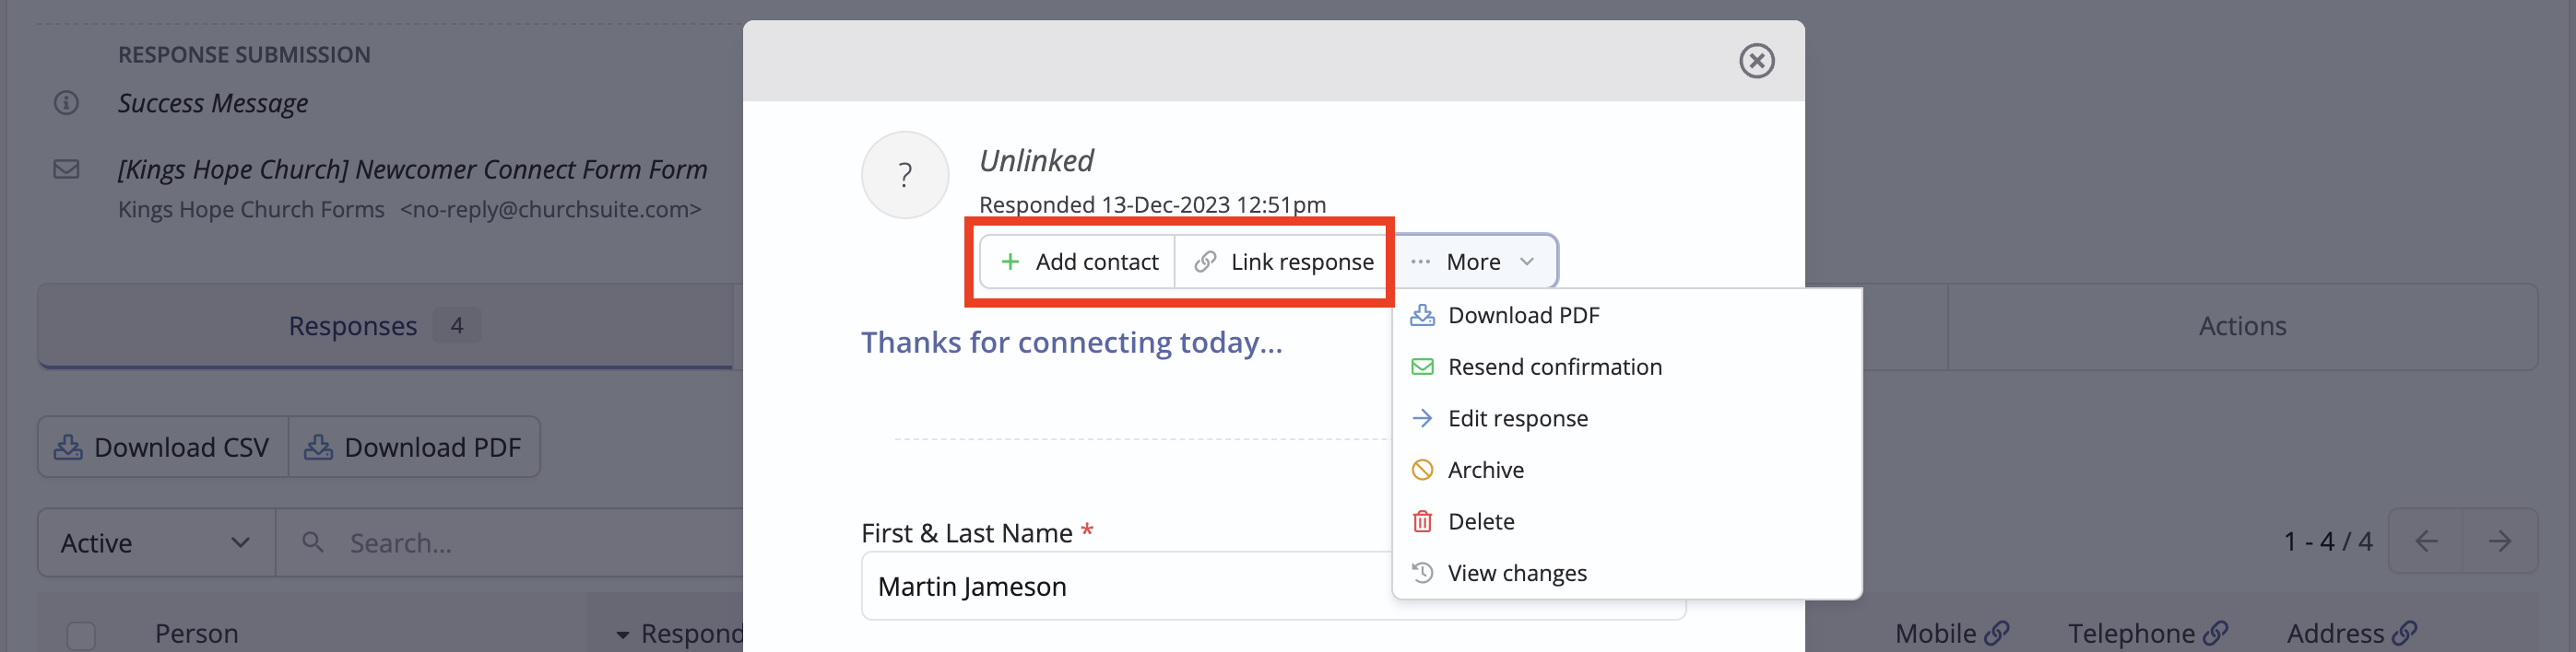Click the archive circle icon in the menu
This screenshot has width=2576, height=652.
point(1422,471)
